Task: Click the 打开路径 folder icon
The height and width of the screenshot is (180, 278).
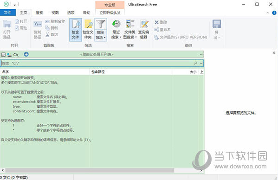Action: click(7, 24)
